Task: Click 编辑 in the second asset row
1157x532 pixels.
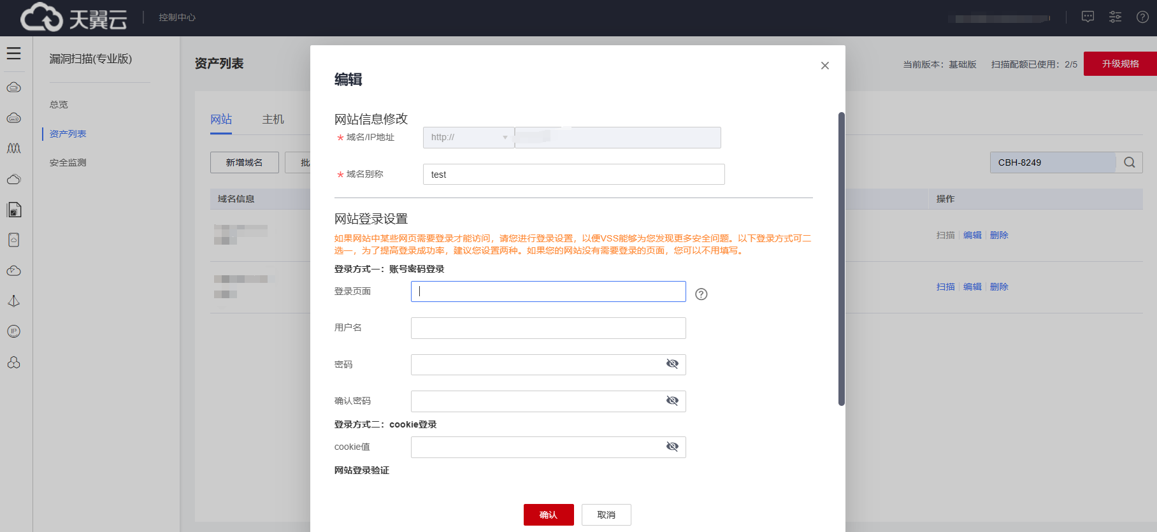Action: point(972,287)
